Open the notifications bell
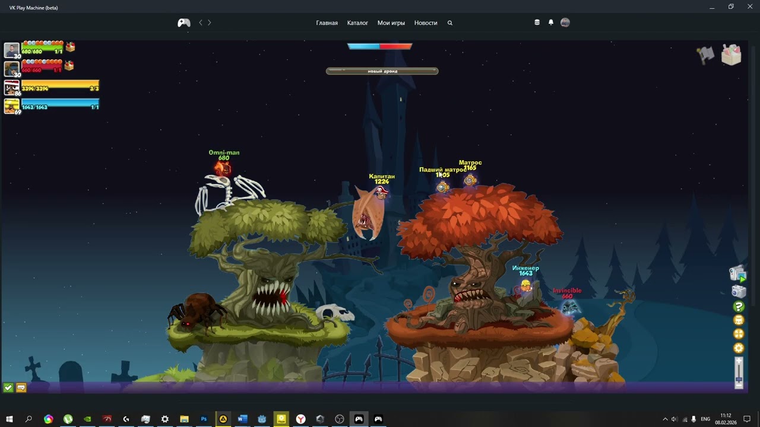Screen dimensions: 760x427 tap(551, 23)
